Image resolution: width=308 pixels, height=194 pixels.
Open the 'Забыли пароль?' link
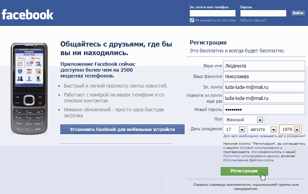(253, 20)
